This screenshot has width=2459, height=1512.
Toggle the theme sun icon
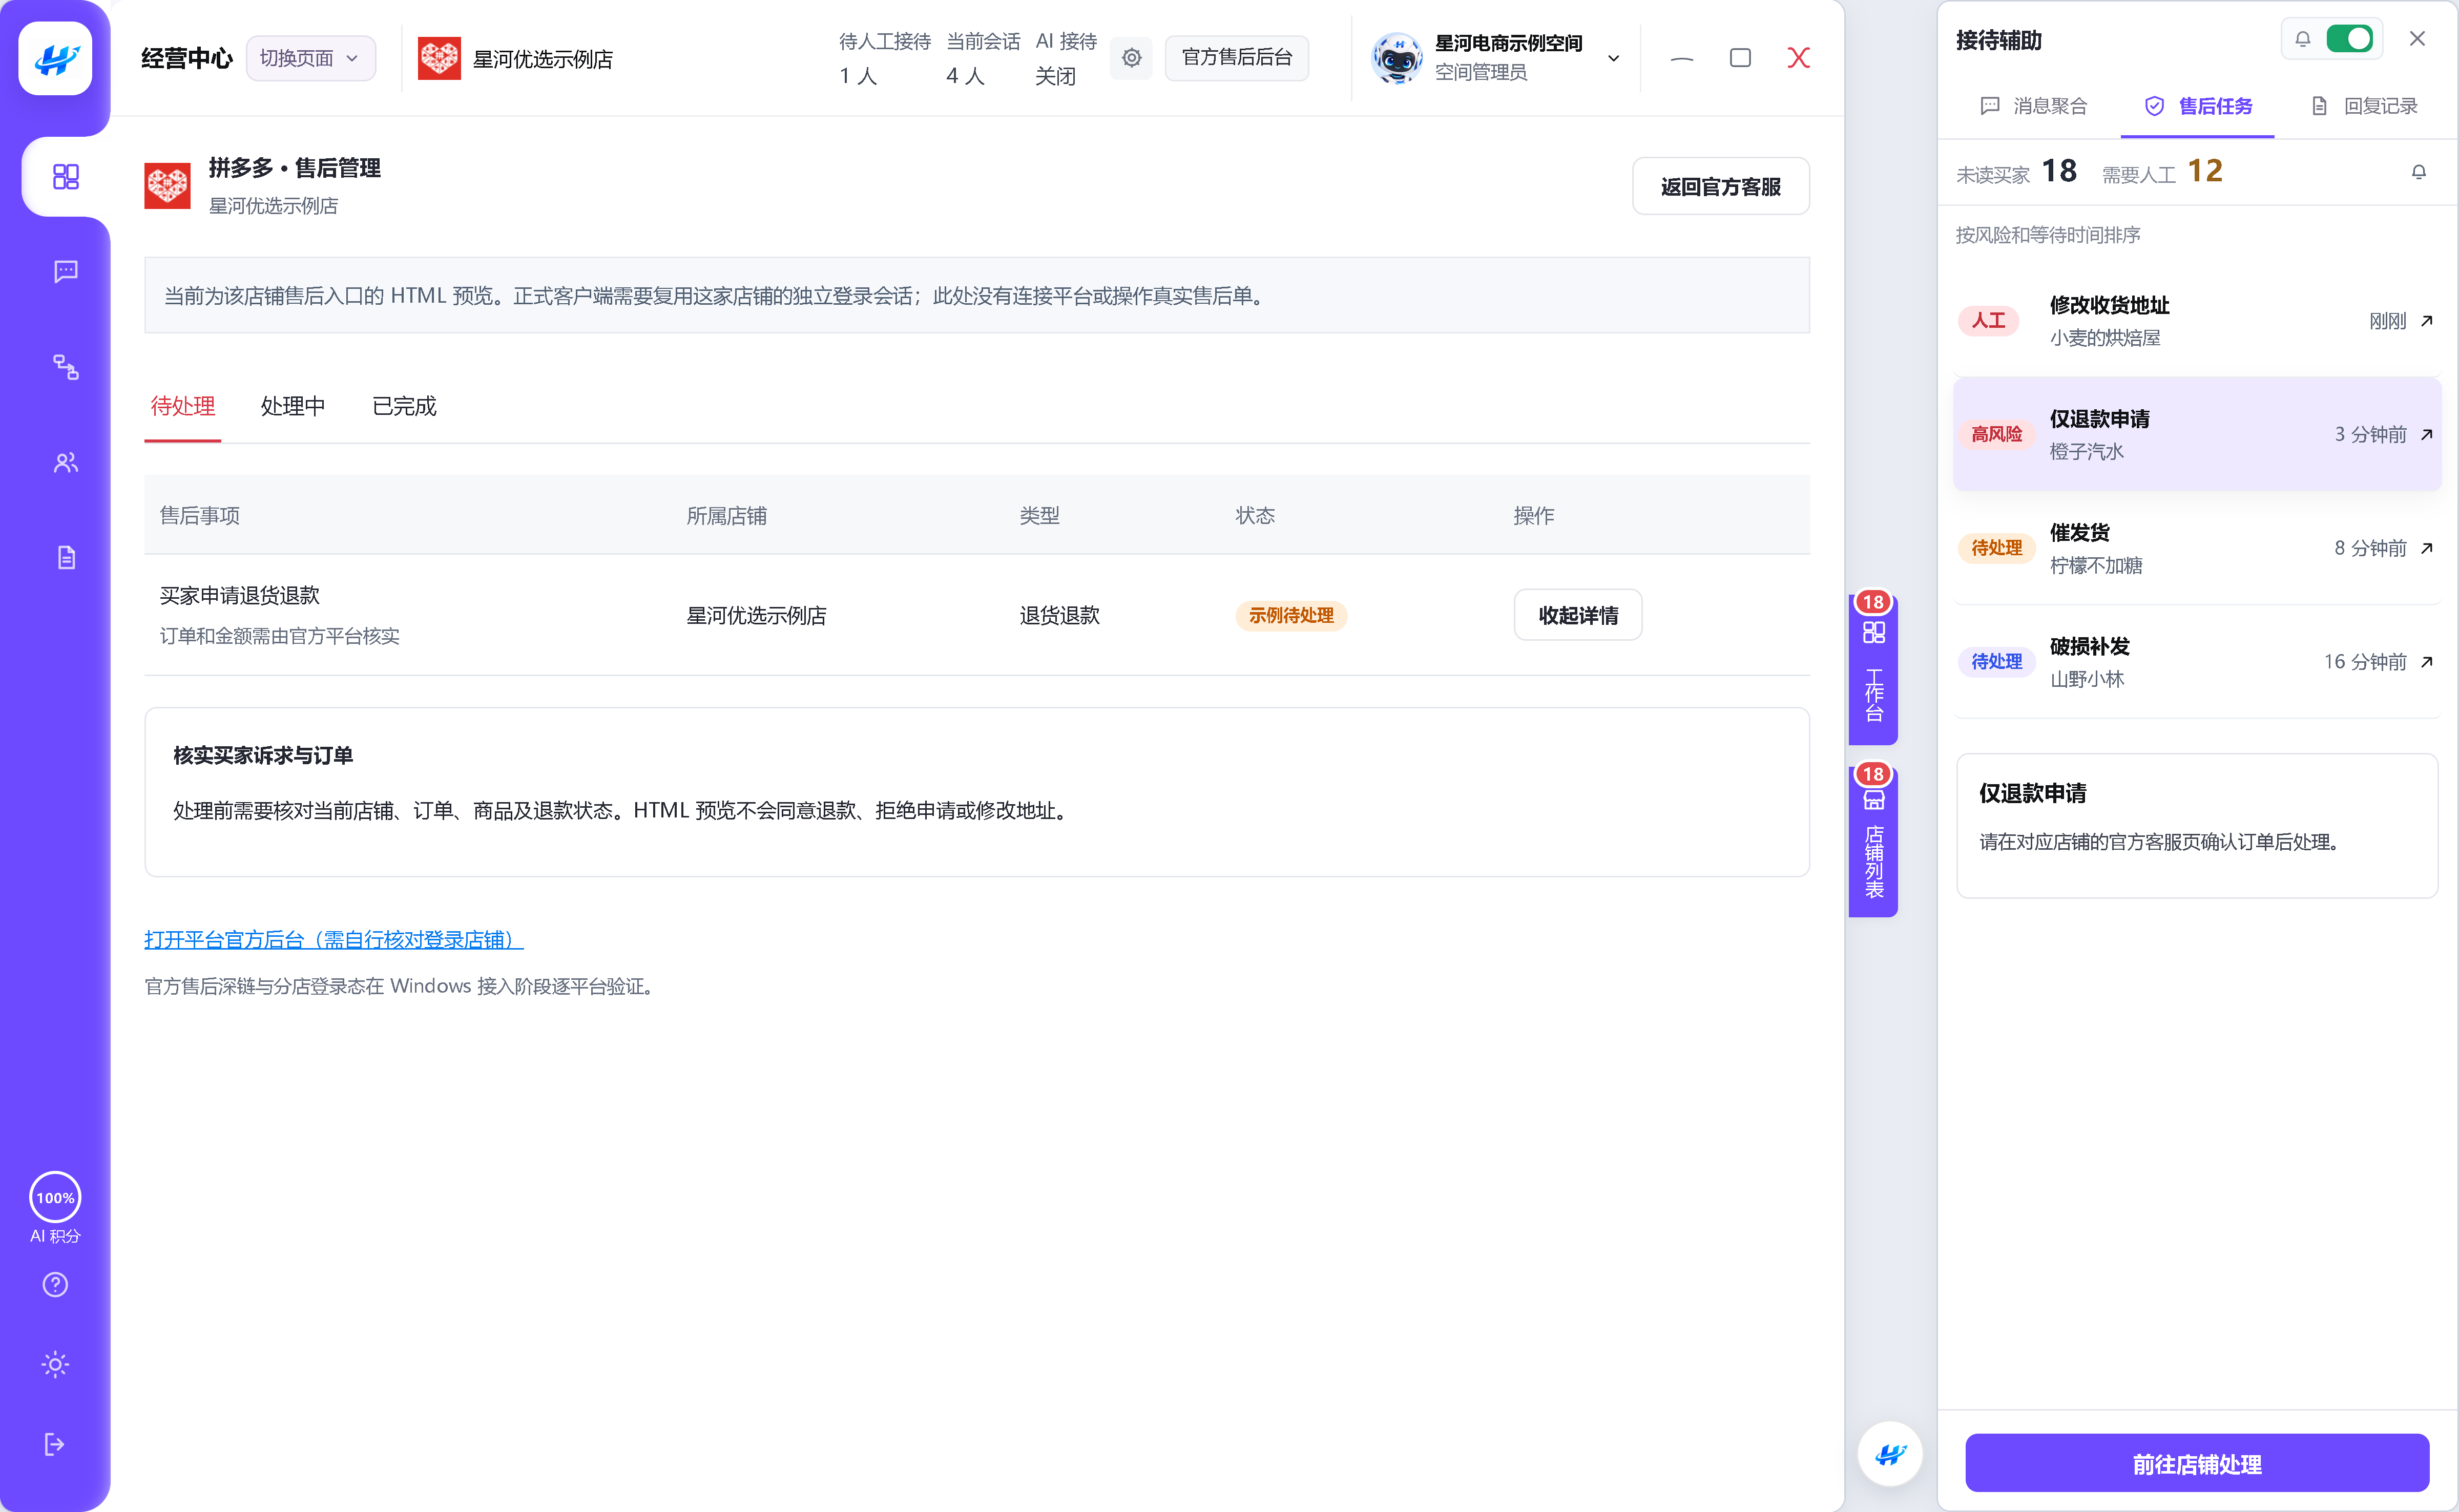click(55, 1364)
